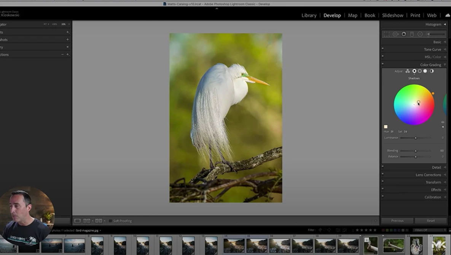
Task: Select the spot removal tool icon
Action: coord(395,34)
